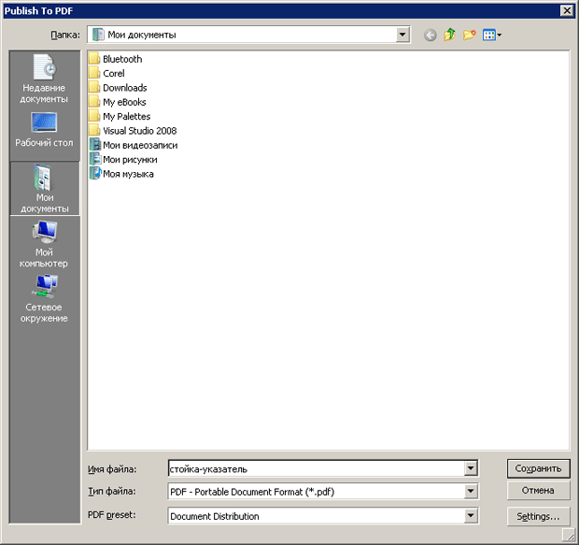
Task: Expand the Тип файла dropdown
Action: (x=471, y=492)
